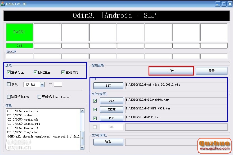Select the 'All threads completed' log line
The width and height of the screenshot is (233, 155).
43,136
